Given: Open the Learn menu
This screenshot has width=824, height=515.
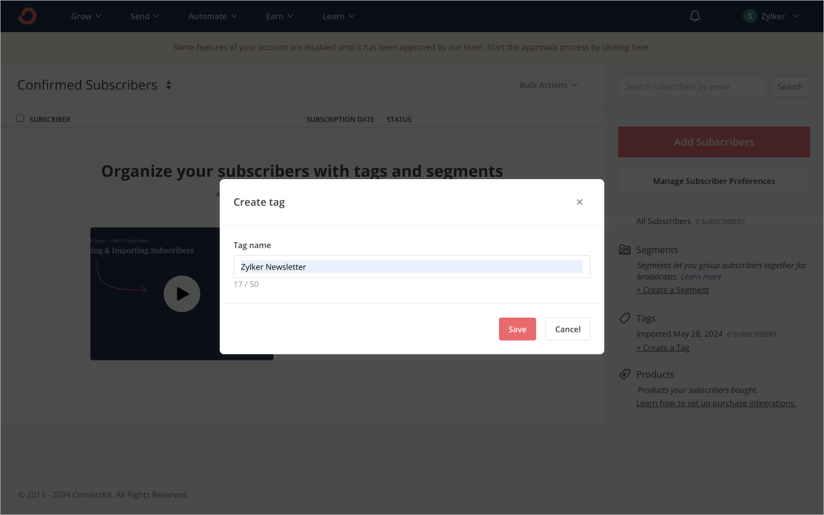Looking at the screenshot, I should (338, 16).
